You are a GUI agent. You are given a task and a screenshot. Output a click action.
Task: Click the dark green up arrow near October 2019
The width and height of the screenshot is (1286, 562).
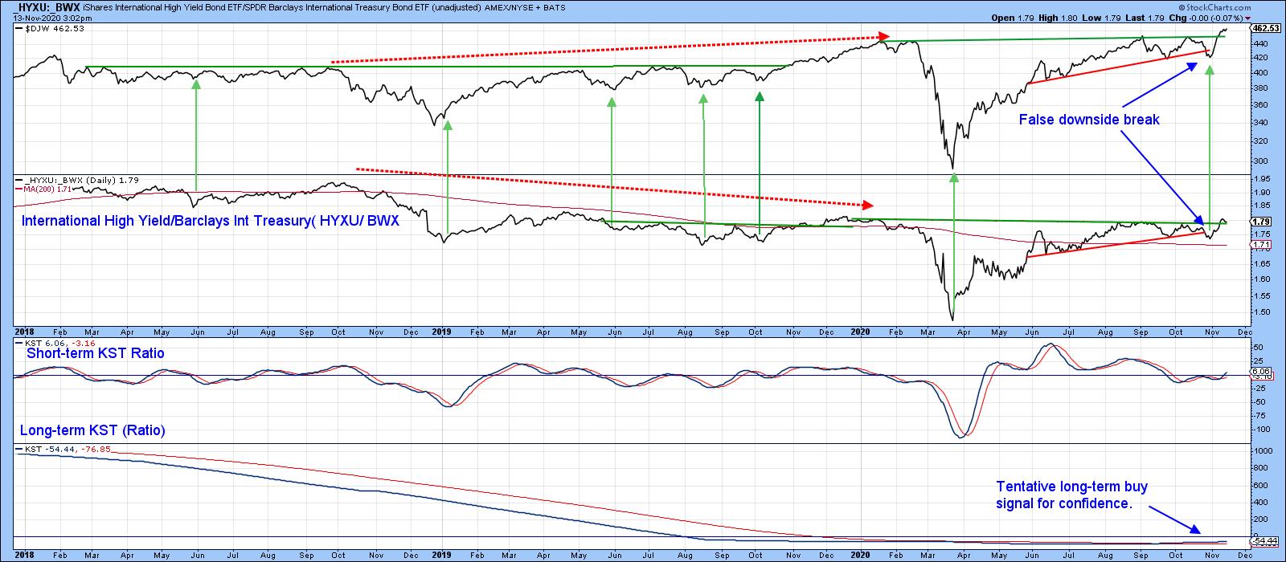coord(758,98)
